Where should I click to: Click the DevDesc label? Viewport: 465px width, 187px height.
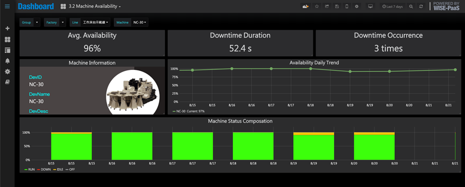[x=38, y=111]
